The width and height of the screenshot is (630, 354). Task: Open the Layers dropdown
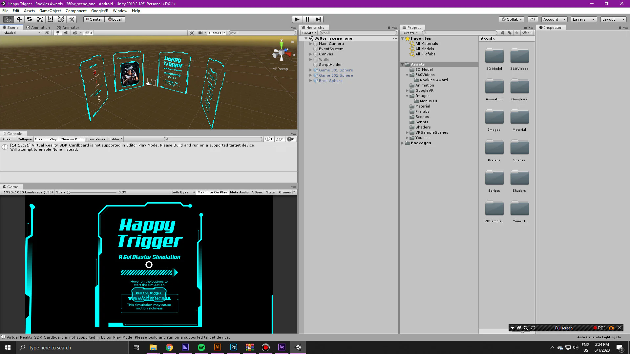(x=583, y=19)
